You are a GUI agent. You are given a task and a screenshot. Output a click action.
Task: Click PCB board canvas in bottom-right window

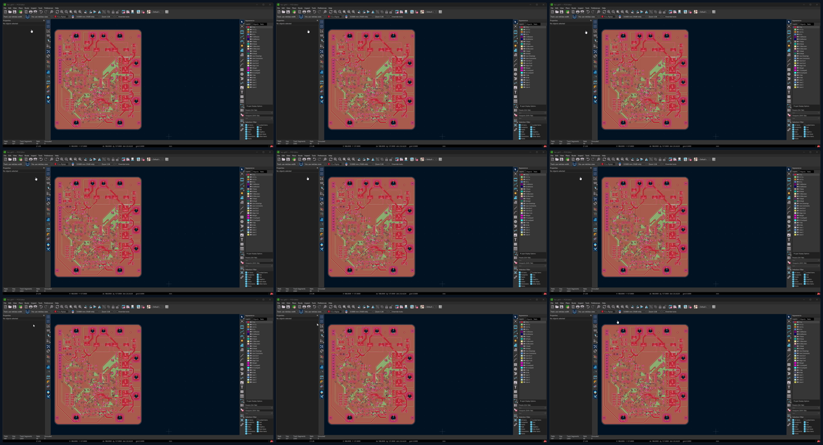tap(645, 375)
